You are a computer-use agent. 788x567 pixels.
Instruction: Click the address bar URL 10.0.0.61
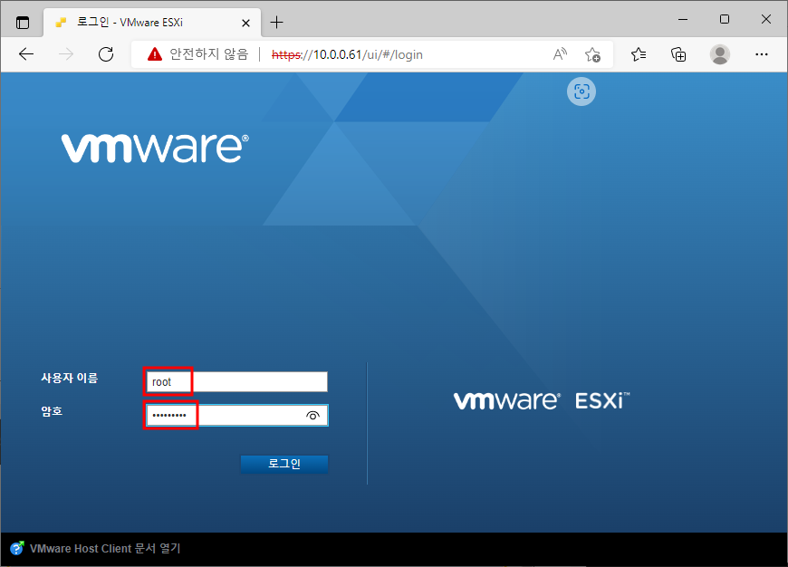pos(347,54)
